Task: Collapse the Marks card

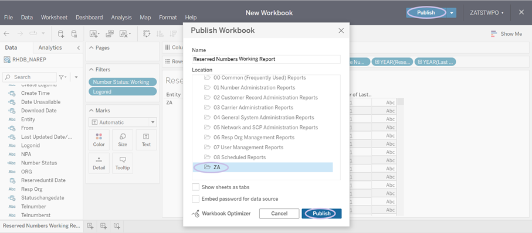Action: click(x=92, y=111)
